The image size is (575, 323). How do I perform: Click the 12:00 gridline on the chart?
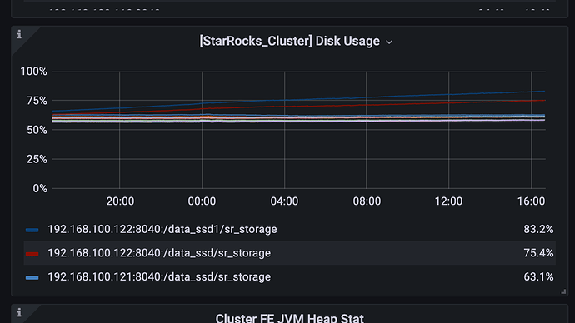449,154
